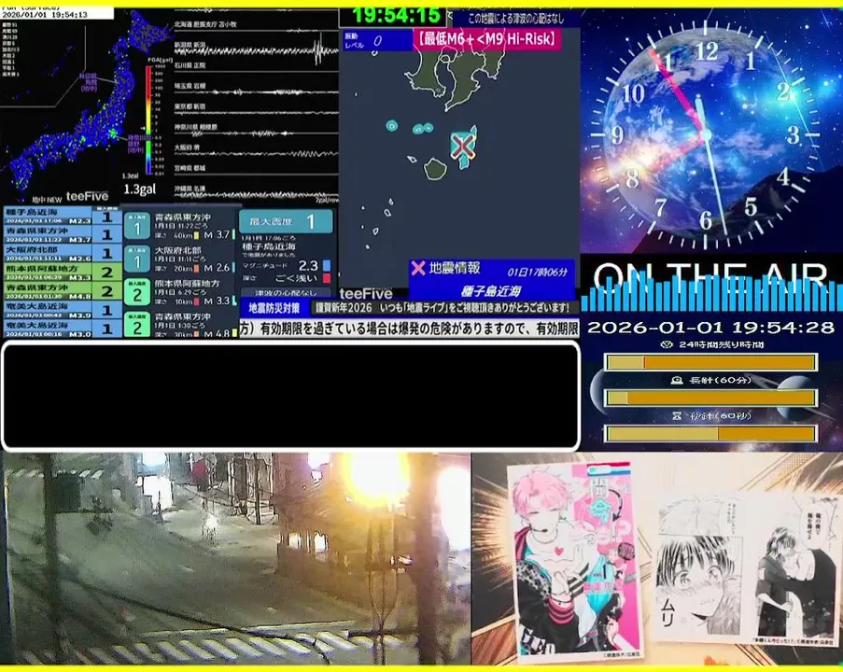Viewport: 843px width, 672px height.
Task: Click intensity badge 1 beside 大阪府北部 M 2.6 card
Action: [x=137, y=259]
